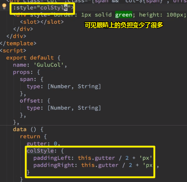Click paddingLeft property line

pyautogui.click(x=93, y=158)
